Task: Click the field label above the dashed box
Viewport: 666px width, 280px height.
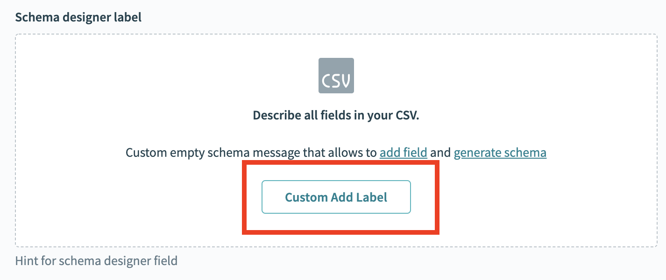Action: 78,18
